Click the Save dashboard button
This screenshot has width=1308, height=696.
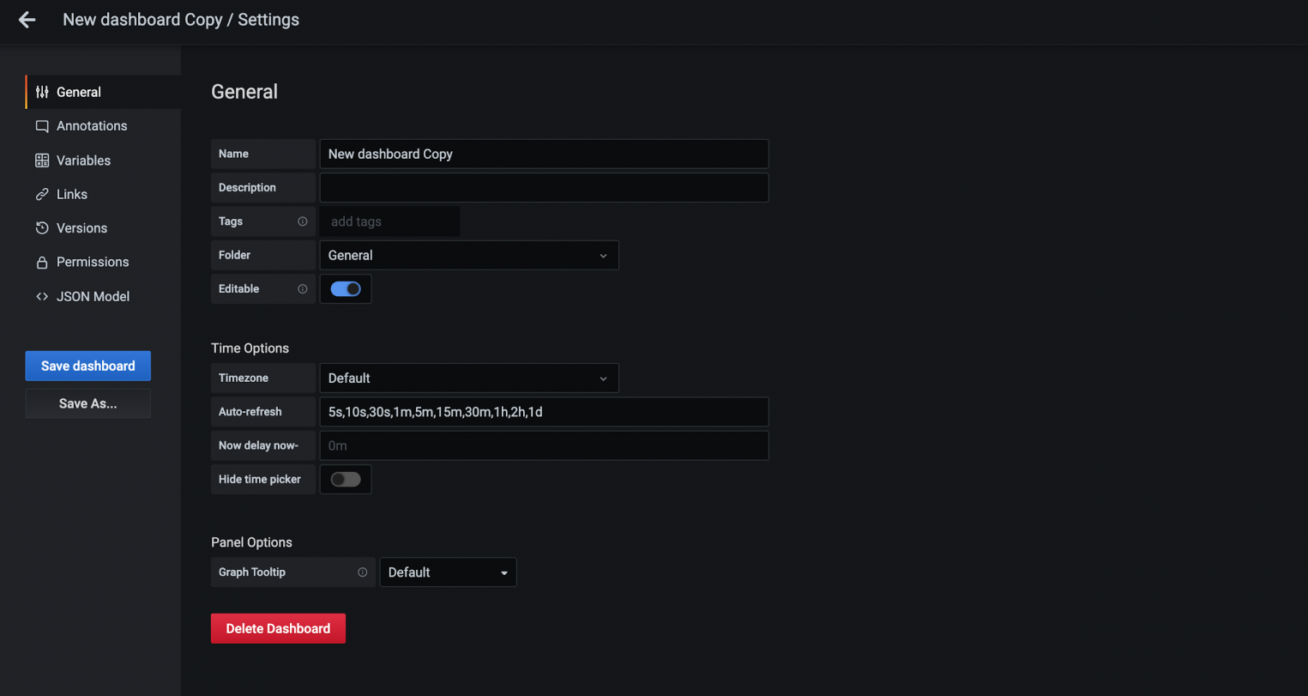point(88,366)
